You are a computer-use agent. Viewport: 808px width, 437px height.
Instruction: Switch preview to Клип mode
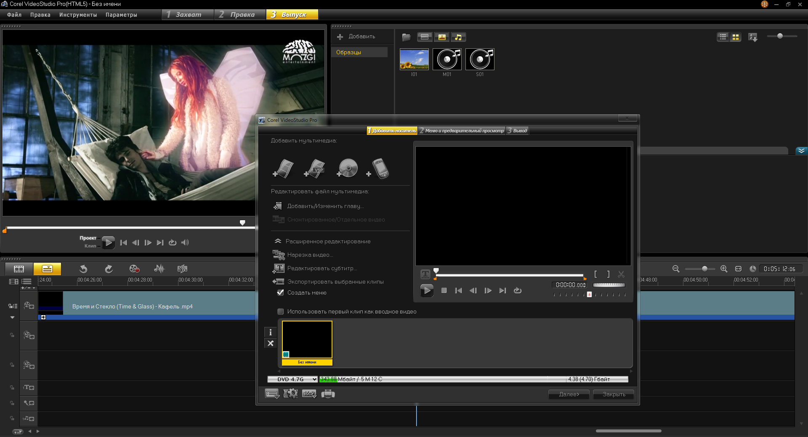point(90,246)
